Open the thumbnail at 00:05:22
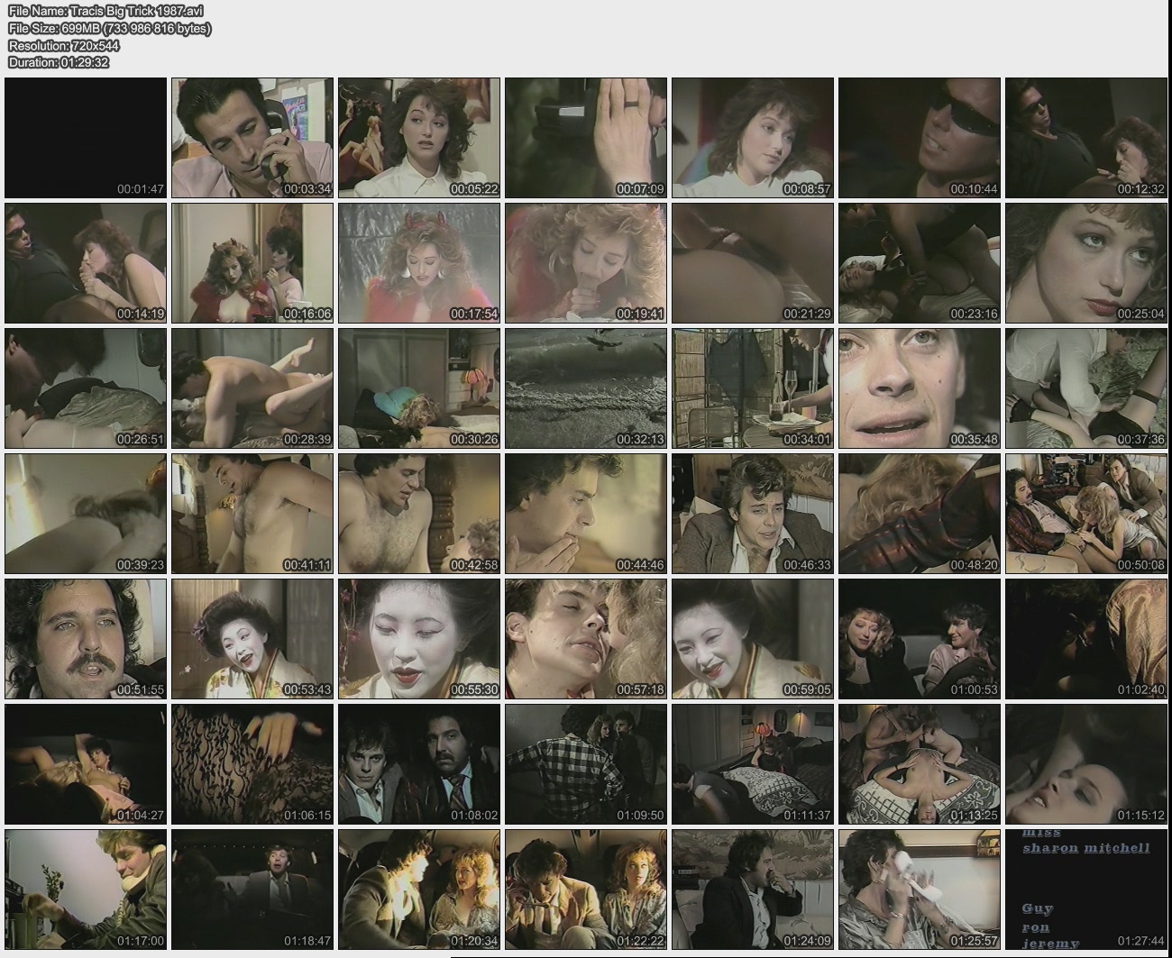Image resolution: width=1172 pixels, height=958 pixels. pyautogui.click(x=419, y=137)
